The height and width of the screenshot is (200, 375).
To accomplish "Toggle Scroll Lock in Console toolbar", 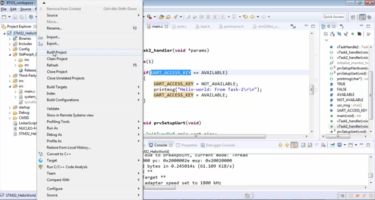I will (x=310, y=146).
